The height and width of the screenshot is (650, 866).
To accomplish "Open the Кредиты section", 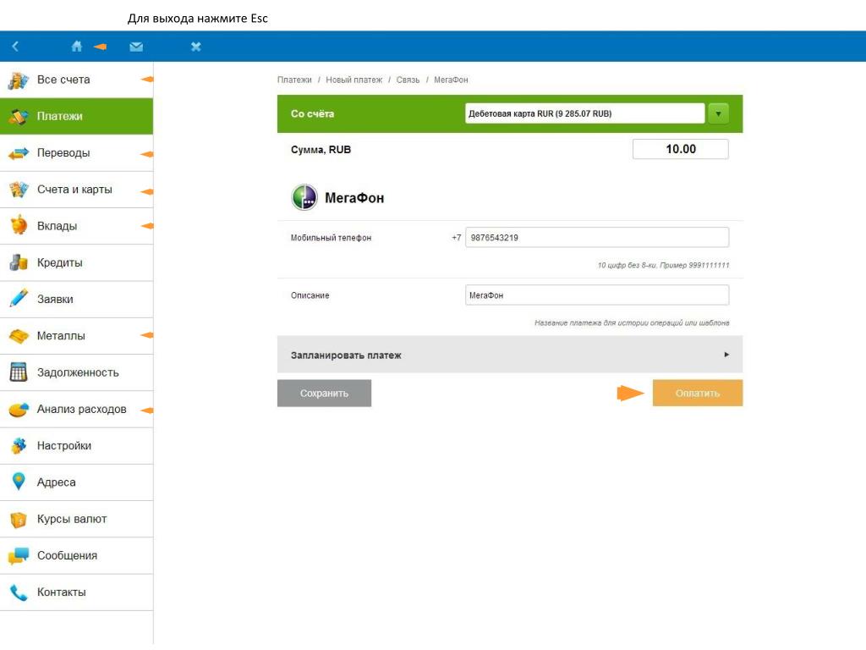I will pyautogui.click(x=77, y=262).
